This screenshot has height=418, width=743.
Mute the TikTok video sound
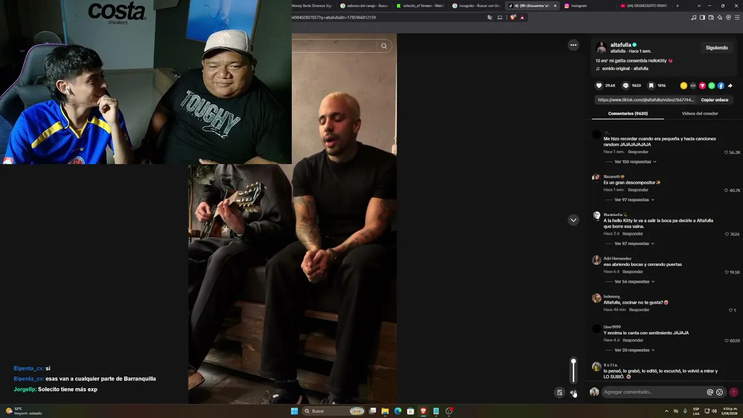[574, 393]
